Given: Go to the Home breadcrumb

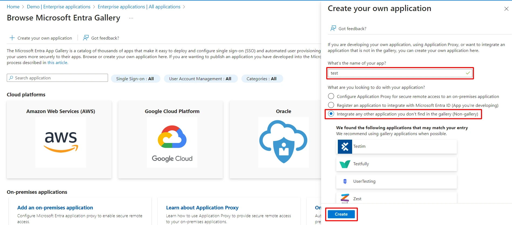Looking at the screenshot, I should 13,7.
